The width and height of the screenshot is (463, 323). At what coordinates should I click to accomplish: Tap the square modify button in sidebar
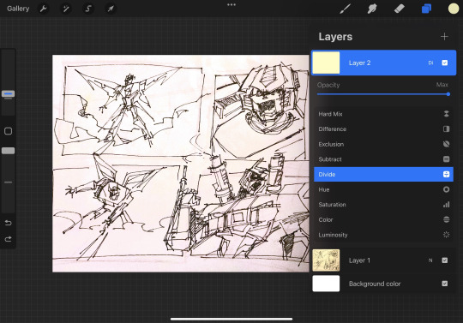point(8,131)
